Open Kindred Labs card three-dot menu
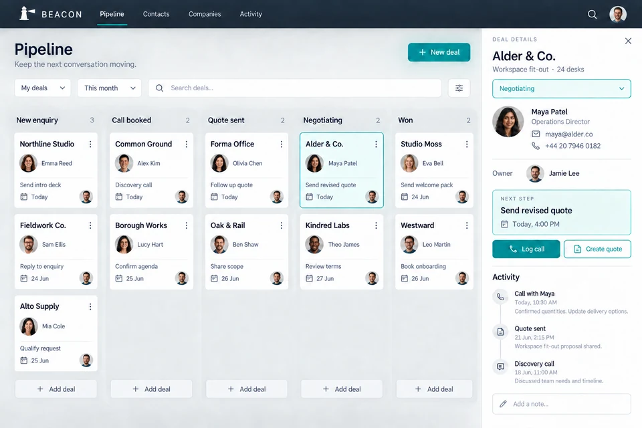 click(376, 225)
